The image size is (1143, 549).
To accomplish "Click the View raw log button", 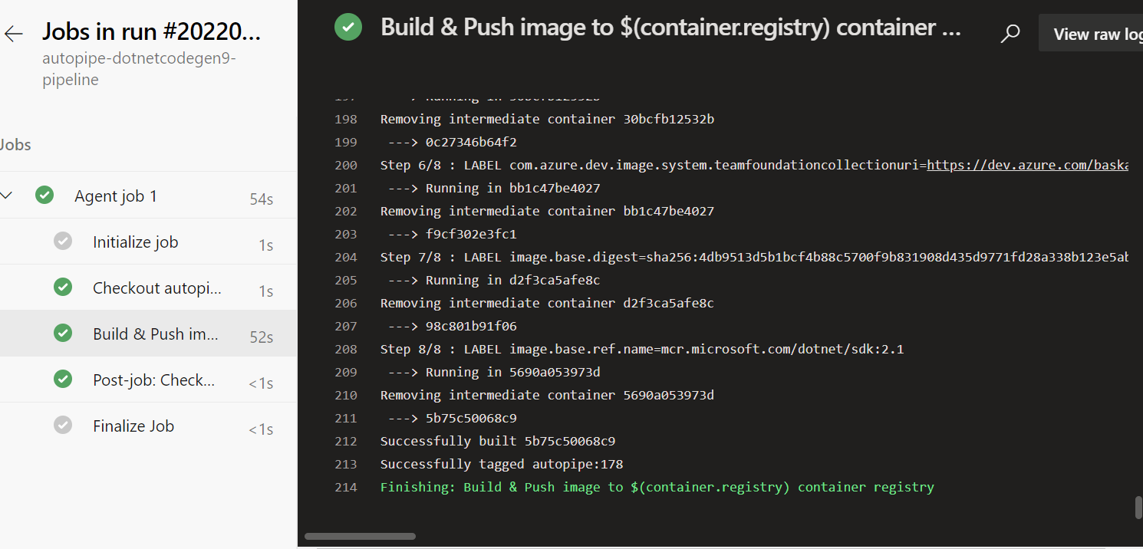I will pyautogui.click(x=1091, y=34).
